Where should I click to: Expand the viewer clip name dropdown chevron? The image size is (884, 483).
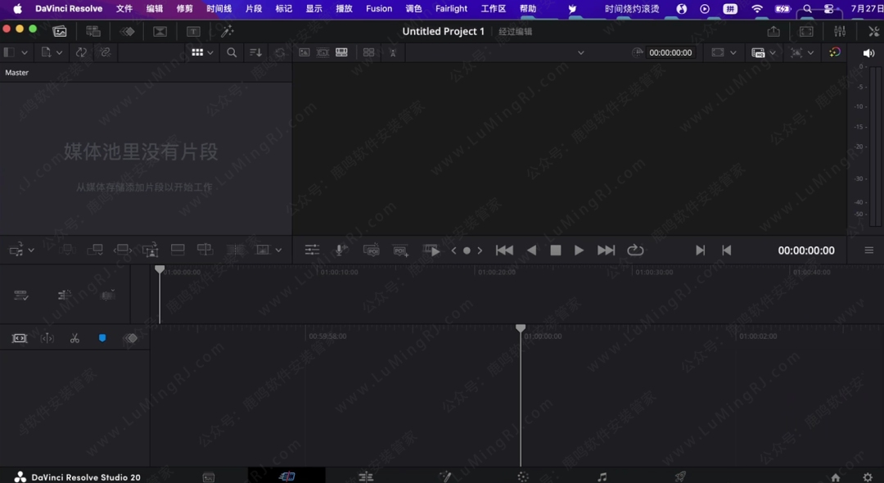coord(580,52)
